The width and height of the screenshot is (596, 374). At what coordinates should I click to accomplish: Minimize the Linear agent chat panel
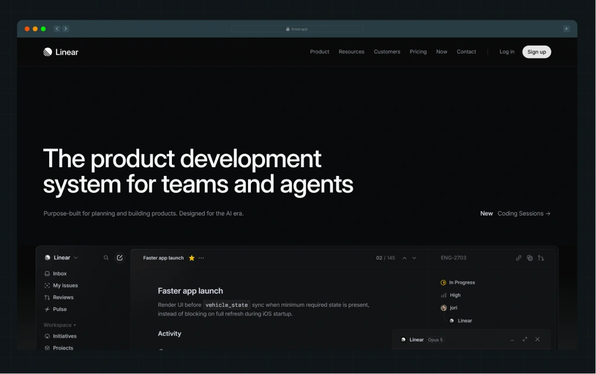pyautogui.click(x=512, y=340)
